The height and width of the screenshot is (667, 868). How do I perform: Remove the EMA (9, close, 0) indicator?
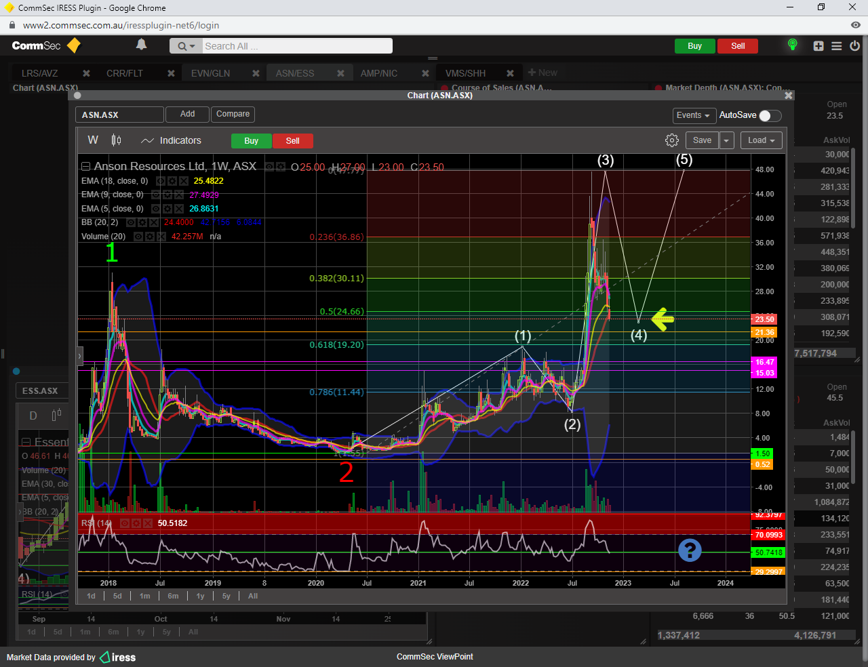point(178,195)
